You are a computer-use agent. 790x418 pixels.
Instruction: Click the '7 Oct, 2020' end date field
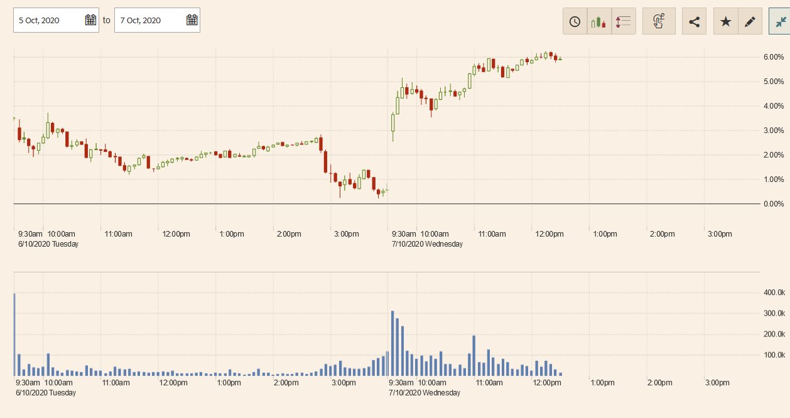(149, 20)
